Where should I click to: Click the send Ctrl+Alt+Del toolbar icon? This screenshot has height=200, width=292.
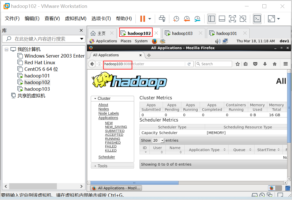(x=162, y=19)
